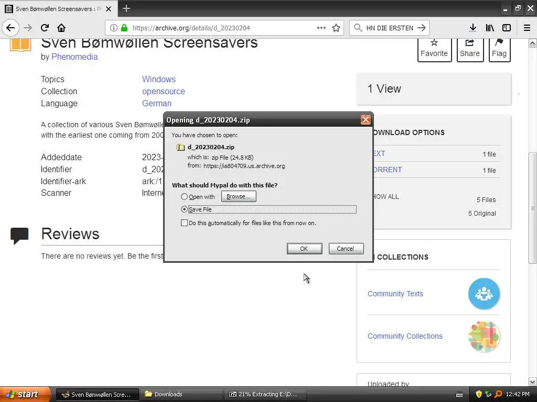This screenshot has height=402, width=537.
Task: Click in the search box field
Action: pos(390,28)
